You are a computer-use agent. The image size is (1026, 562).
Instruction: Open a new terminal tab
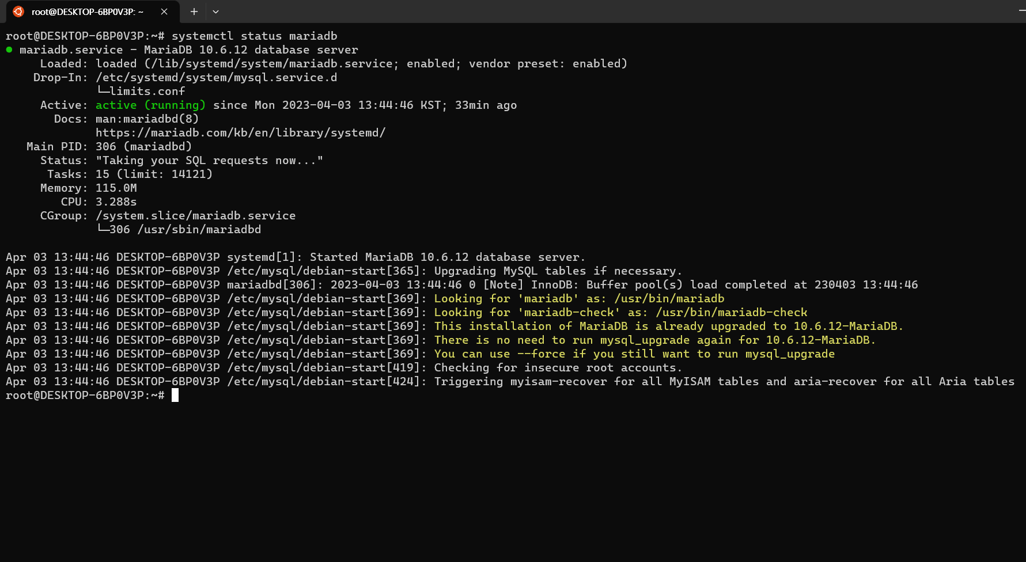coord(194,12)
